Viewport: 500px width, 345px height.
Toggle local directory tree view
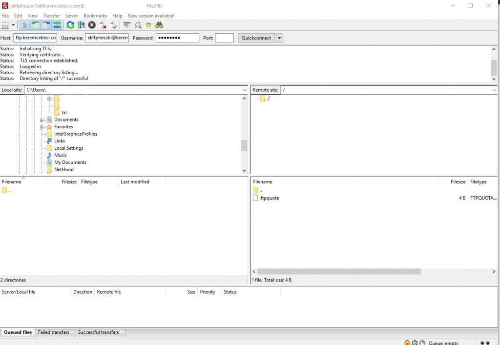click(x=35, y=25)
